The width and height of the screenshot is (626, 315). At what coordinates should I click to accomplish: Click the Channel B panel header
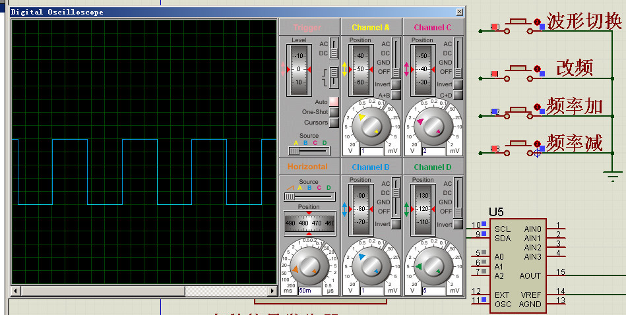pyautogui.click(x=371, y=167)
